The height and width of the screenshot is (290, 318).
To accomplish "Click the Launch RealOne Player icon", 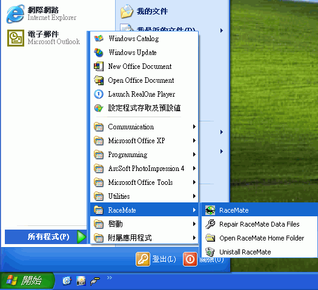I will [x=99, y=94].
